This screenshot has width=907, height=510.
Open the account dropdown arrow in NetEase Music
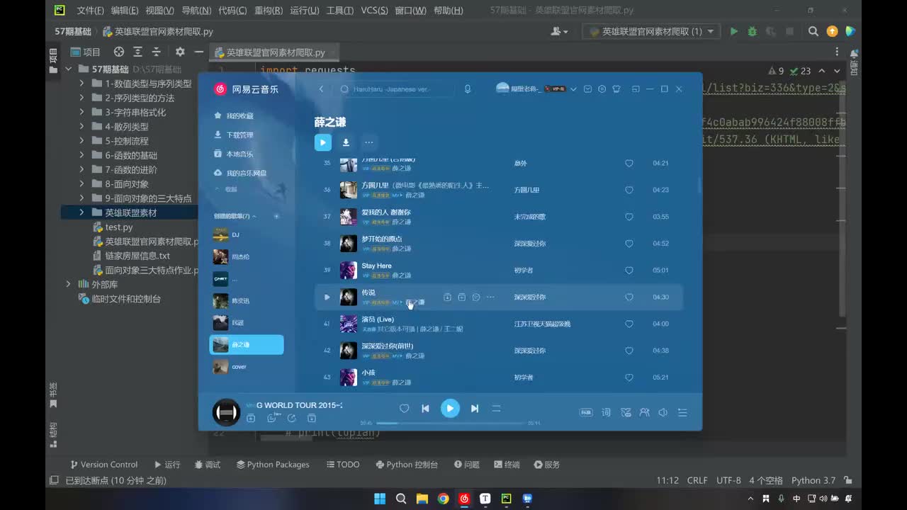pyautogui.click(x=573, y=89)
